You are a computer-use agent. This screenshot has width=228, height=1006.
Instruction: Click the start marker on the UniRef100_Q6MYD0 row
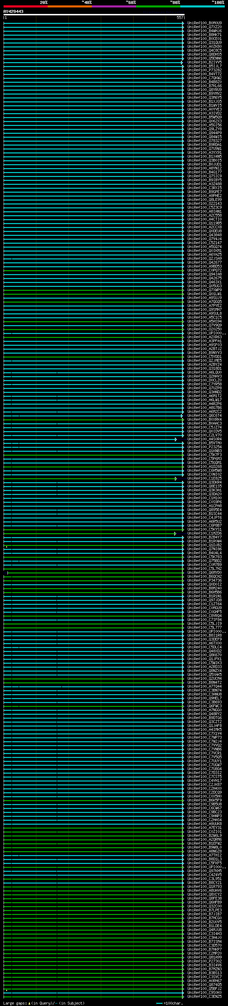7,572
